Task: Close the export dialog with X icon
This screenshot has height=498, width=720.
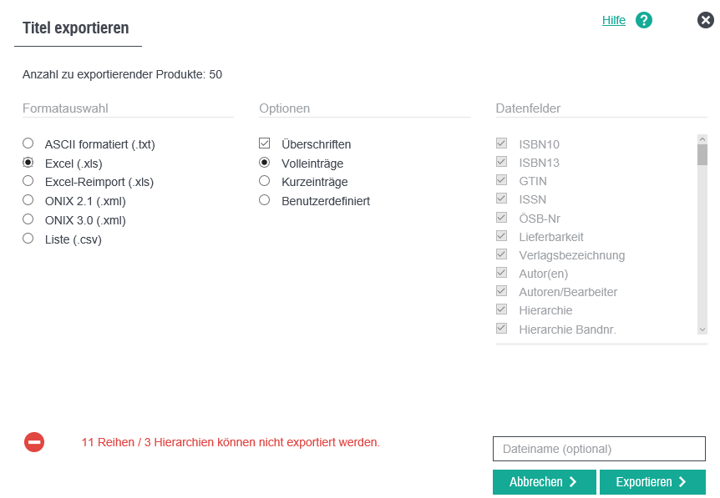Action: click(x=706, y=20)
